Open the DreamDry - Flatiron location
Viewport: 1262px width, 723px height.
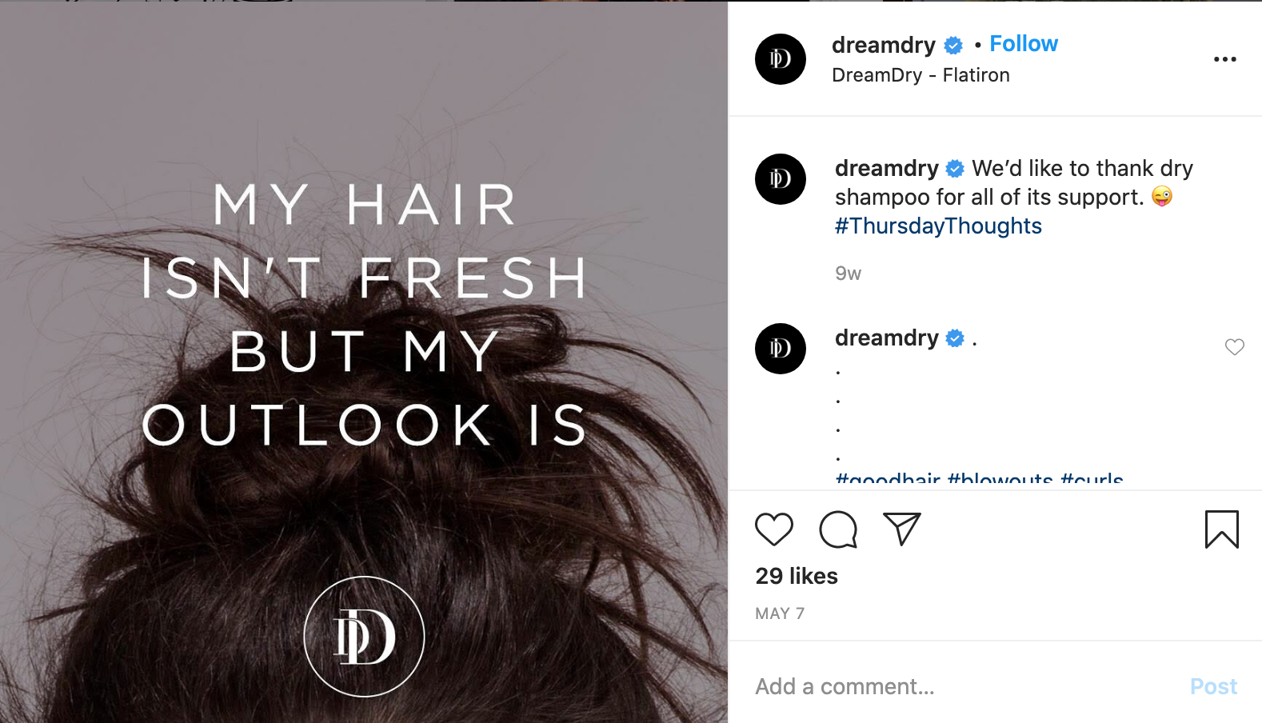[921, 75]
